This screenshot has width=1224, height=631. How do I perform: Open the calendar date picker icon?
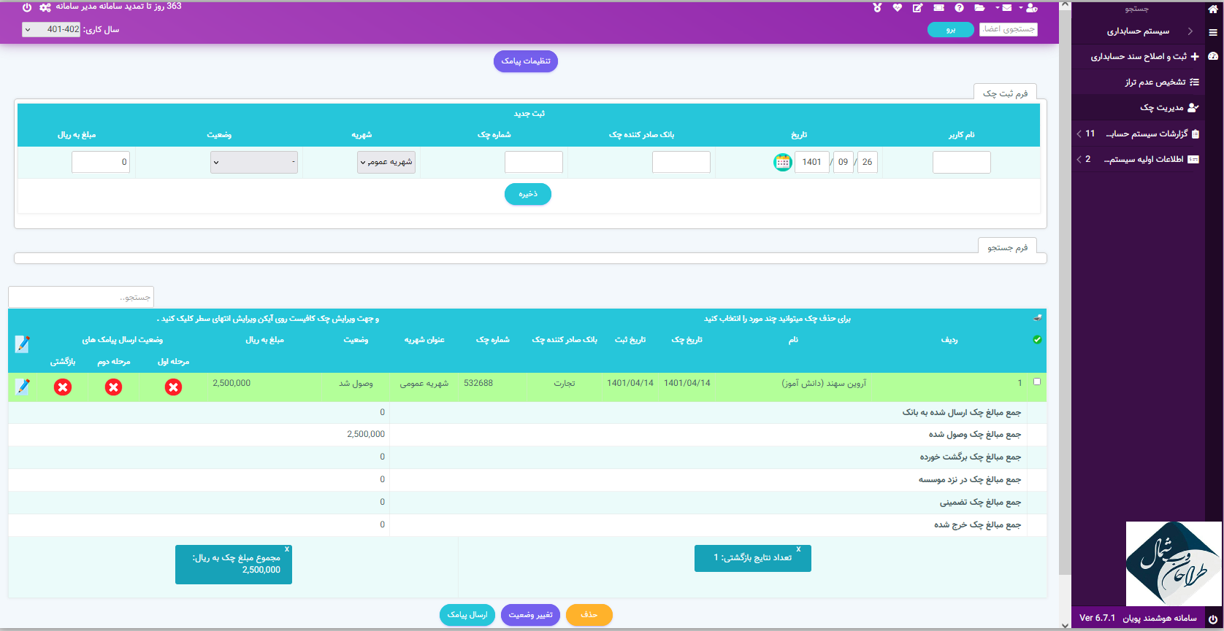tap(782, 162)
